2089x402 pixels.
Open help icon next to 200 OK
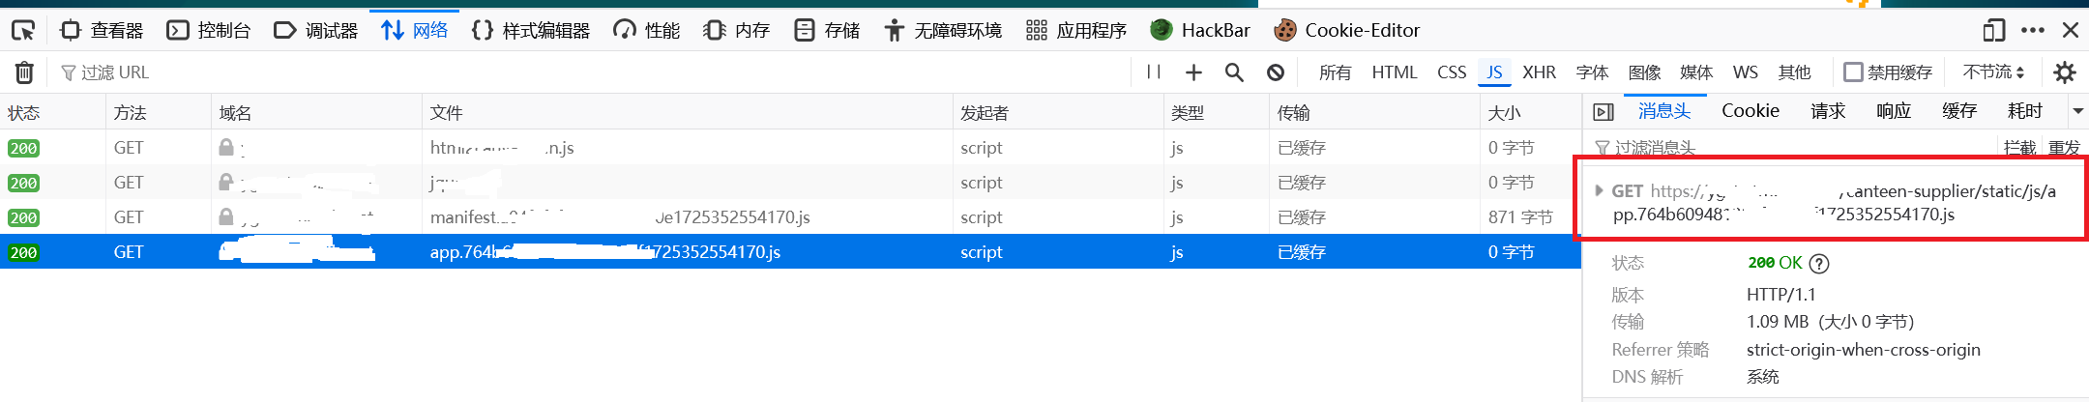click(1819, 263)
